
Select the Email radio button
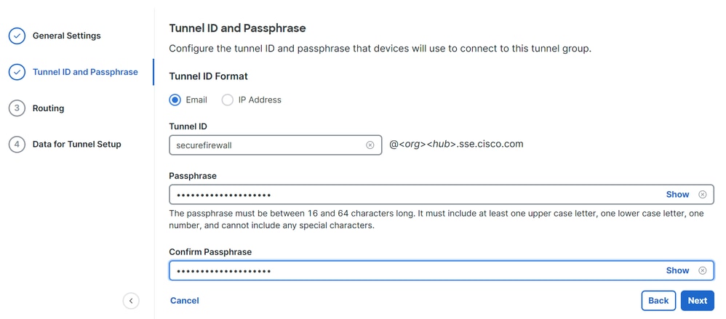(175, 100)
